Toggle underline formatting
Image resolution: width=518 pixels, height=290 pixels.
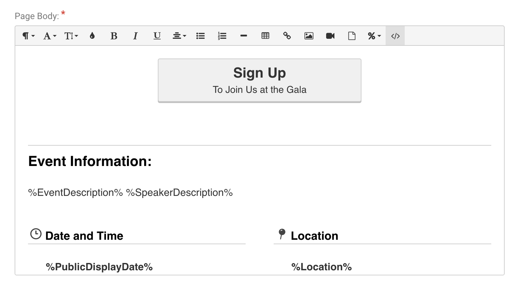[x=157, y=36]
